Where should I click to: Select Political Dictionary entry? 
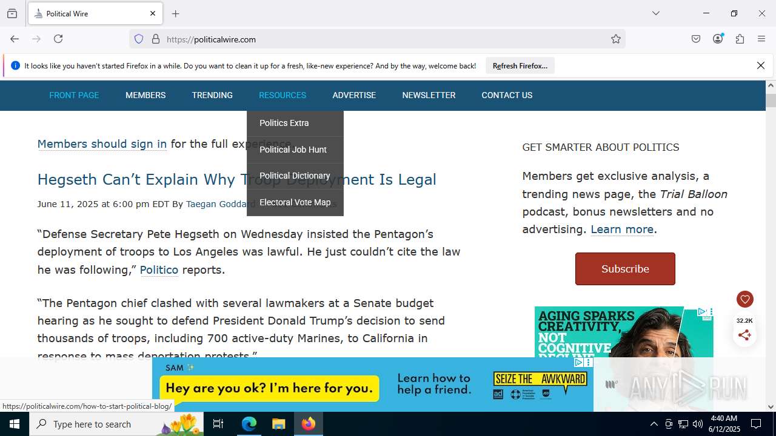[x=295, y=176]
